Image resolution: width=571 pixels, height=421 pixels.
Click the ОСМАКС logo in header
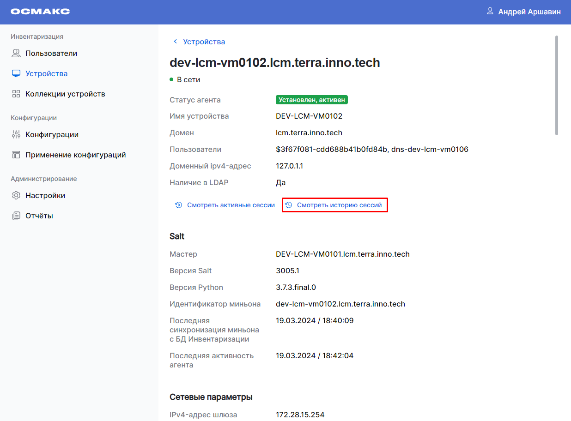click(x=41, y=12)
